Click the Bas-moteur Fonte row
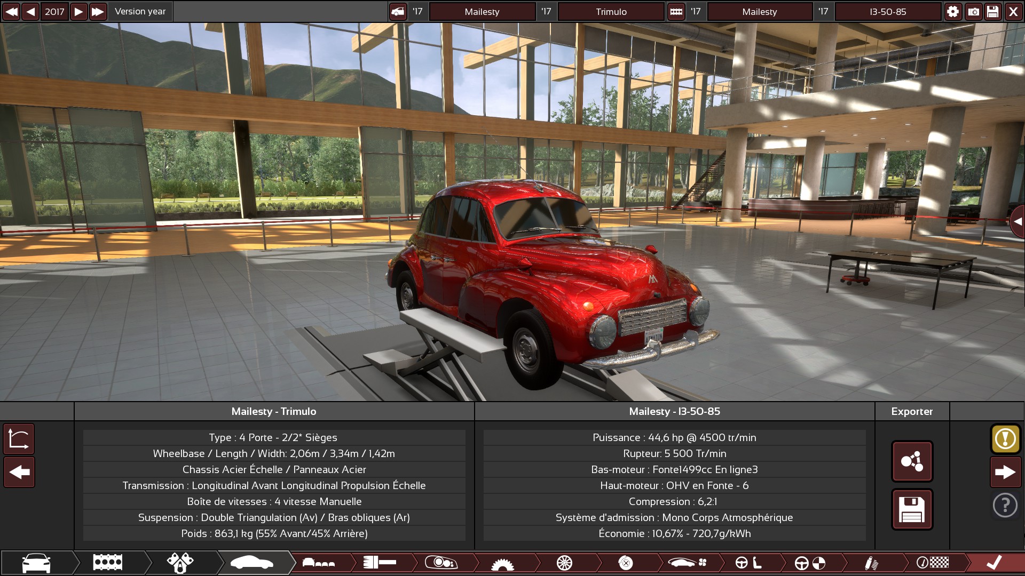The image size is (1025, 576). (674, 469)
